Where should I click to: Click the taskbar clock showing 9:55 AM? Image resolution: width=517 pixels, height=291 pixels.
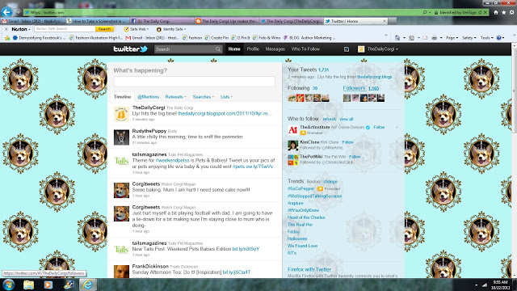pyautogui.click(x=501, y=285)
